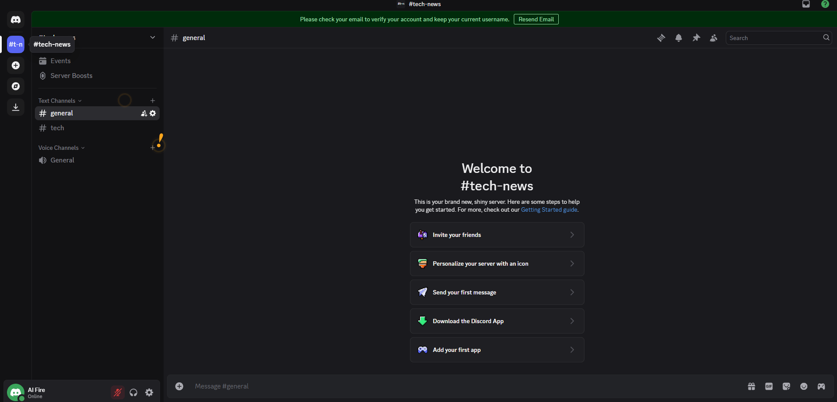Click the general channel header title

tap(194, 38)
